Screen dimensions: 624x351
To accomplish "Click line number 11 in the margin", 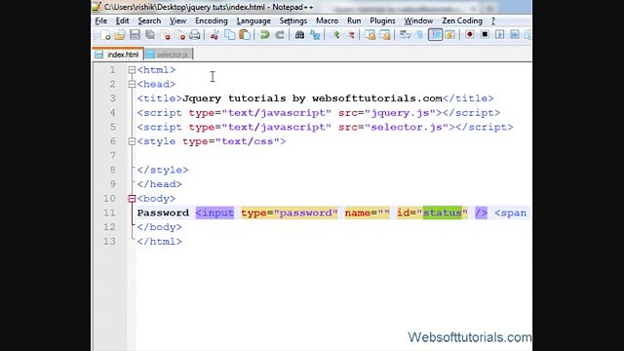I will click(x=109, y=213).
